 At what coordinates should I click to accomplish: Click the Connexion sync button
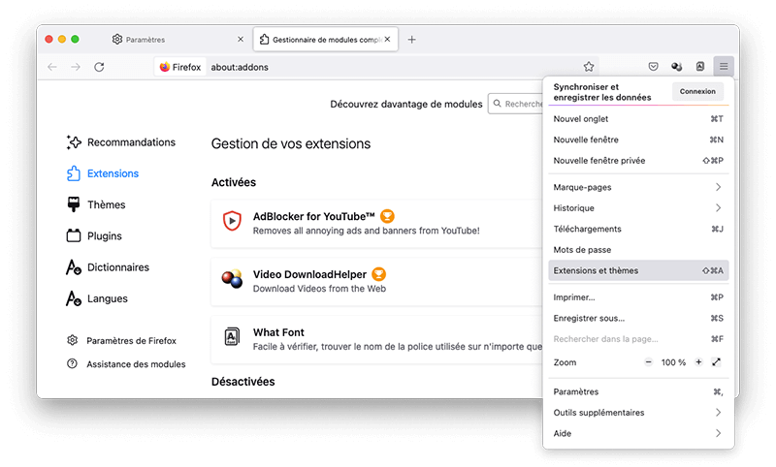[697, 91]
